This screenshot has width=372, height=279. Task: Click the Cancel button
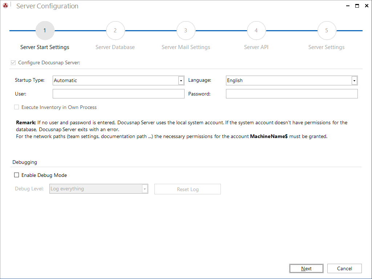point(344,268)
